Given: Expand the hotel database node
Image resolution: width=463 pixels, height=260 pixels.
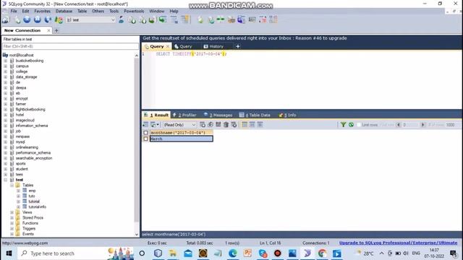Looking at the screenshot, I should pos(5,115).
